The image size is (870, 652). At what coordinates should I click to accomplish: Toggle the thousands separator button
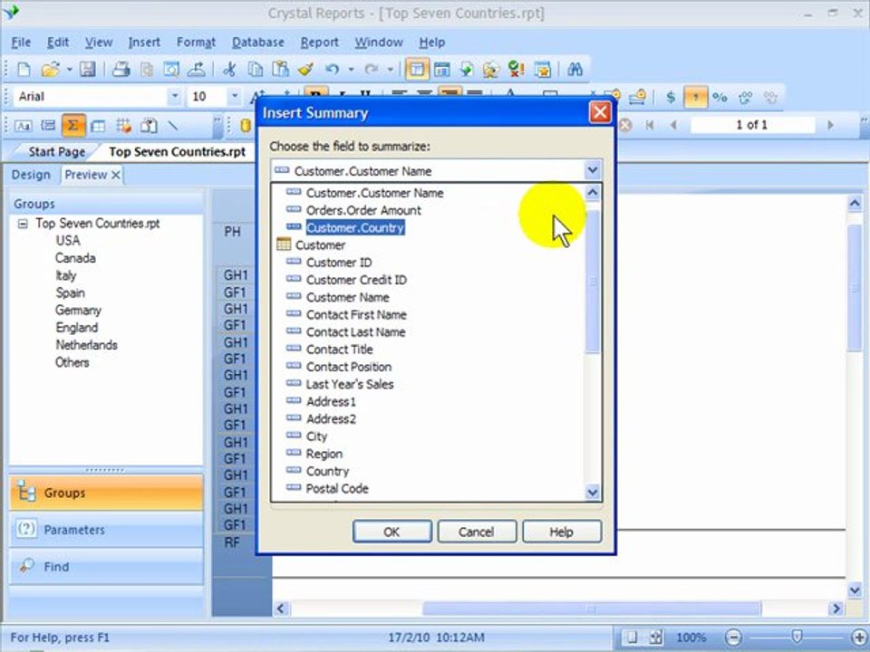[x=696, y=98]
